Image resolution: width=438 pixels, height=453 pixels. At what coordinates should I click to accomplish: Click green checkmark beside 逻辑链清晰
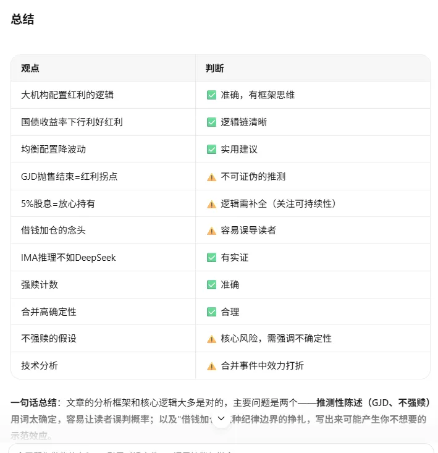[212, 122]
